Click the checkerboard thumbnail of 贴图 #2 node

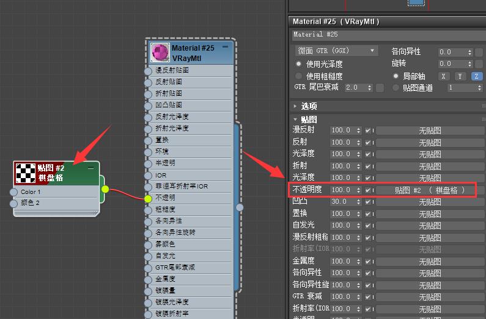click(x=26, y=173)
